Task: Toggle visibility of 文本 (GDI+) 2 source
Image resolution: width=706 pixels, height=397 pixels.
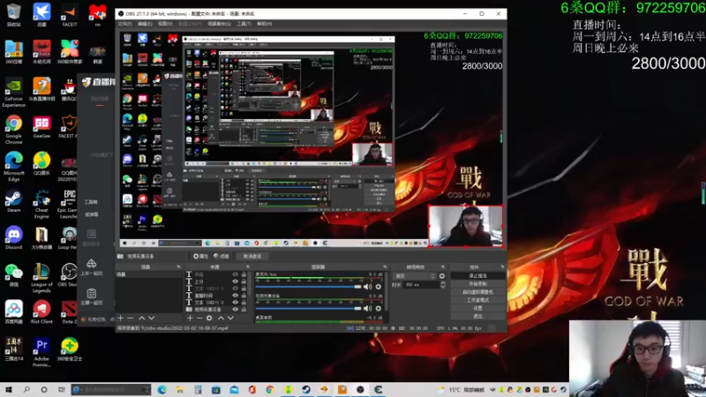Action: click(235, 303)
